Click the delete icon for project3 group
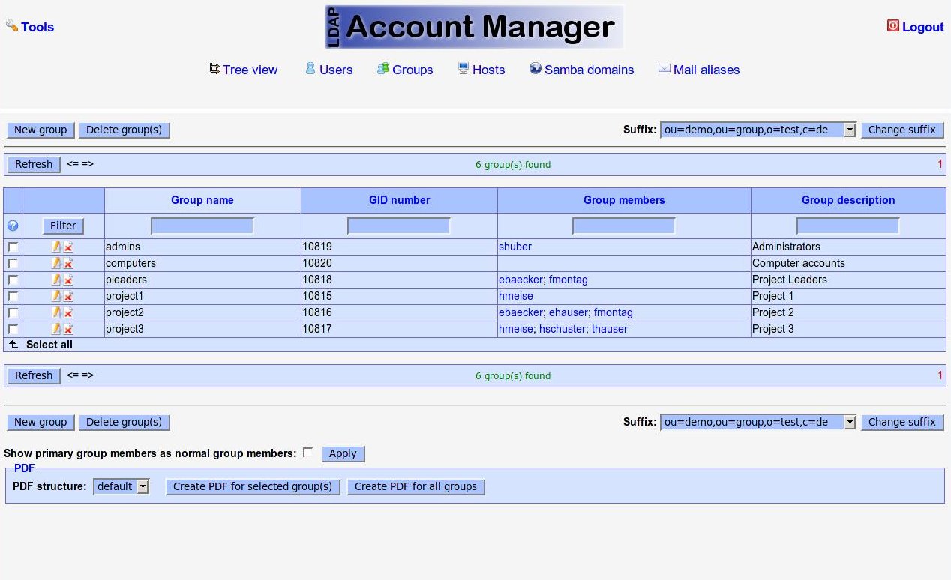The image size is (951, 580). [68, 329]
